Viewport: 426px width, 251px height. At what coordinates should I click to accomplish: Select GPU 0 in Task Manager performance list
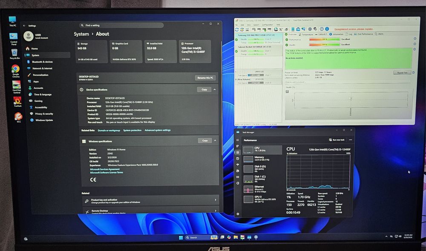tap(262, 199)
